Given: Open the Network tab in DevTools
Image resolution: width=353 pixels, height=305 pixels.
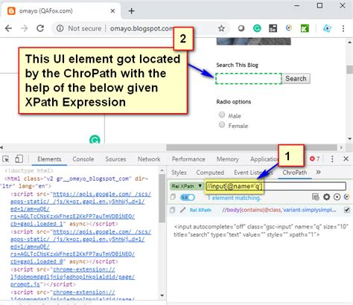Looking at the screenshot, I should click(x=149, y=159).
